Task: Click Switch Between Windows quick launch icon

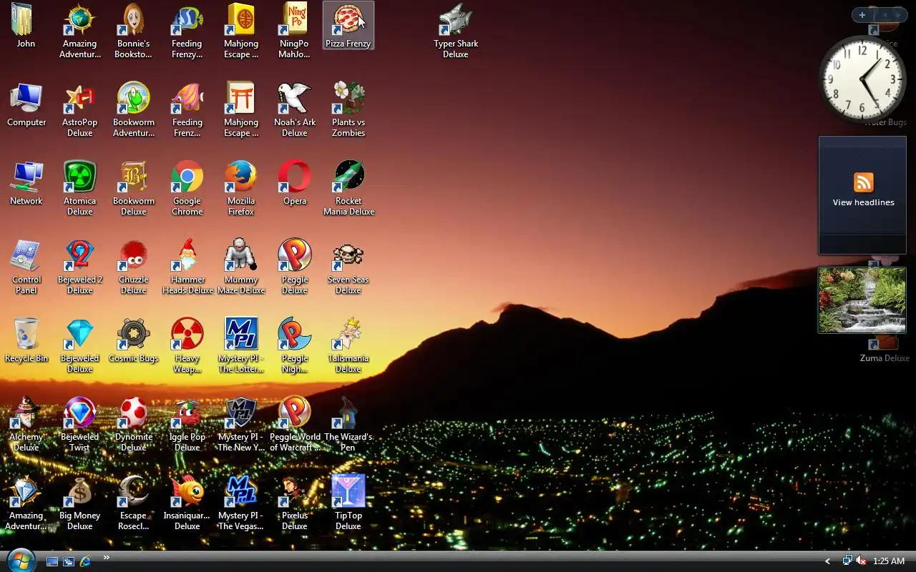Action: click(x=69, y=561)
